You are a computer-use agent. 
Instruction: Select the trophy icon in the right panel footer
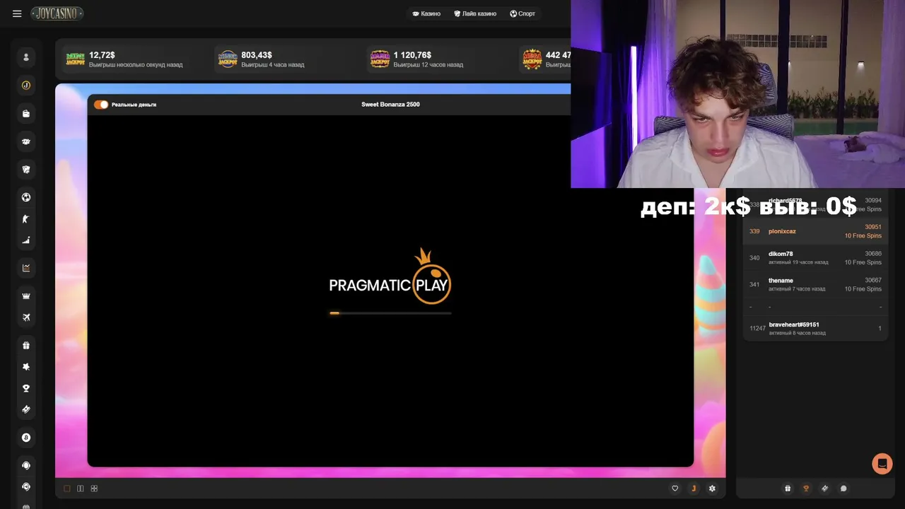tap(806, 488)
